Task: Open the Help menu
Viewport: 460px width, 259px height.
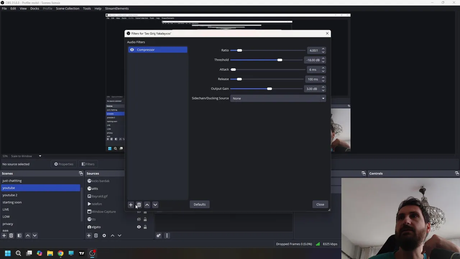Action: coord(98,8)
